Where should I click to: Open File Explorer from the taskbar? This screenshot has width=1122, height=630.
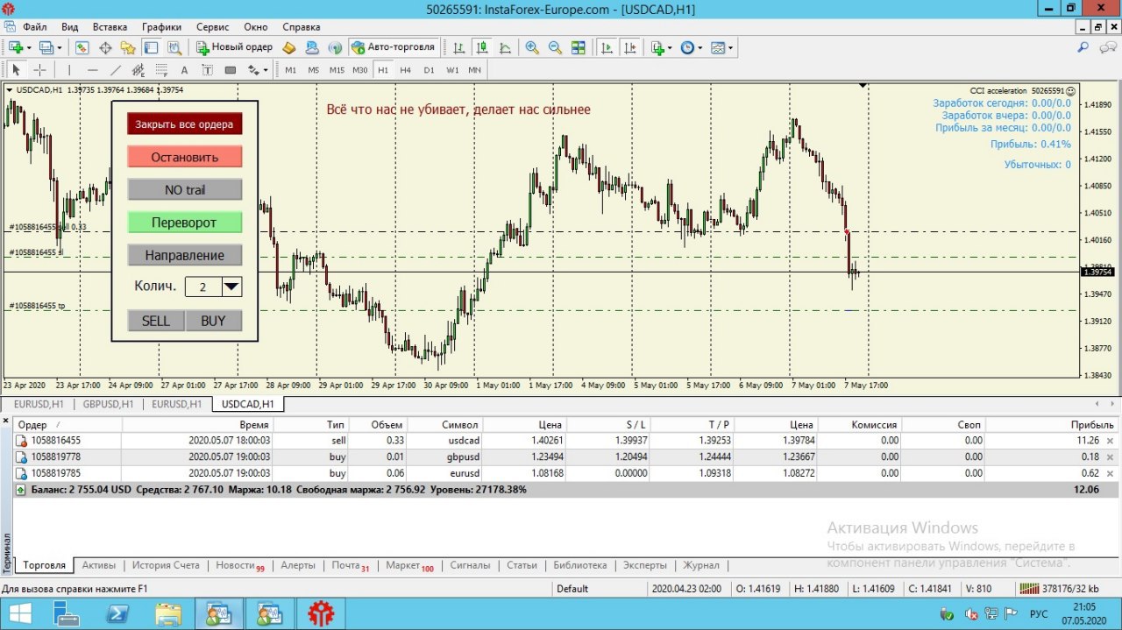pyautogui.click(x=167, y=614)
